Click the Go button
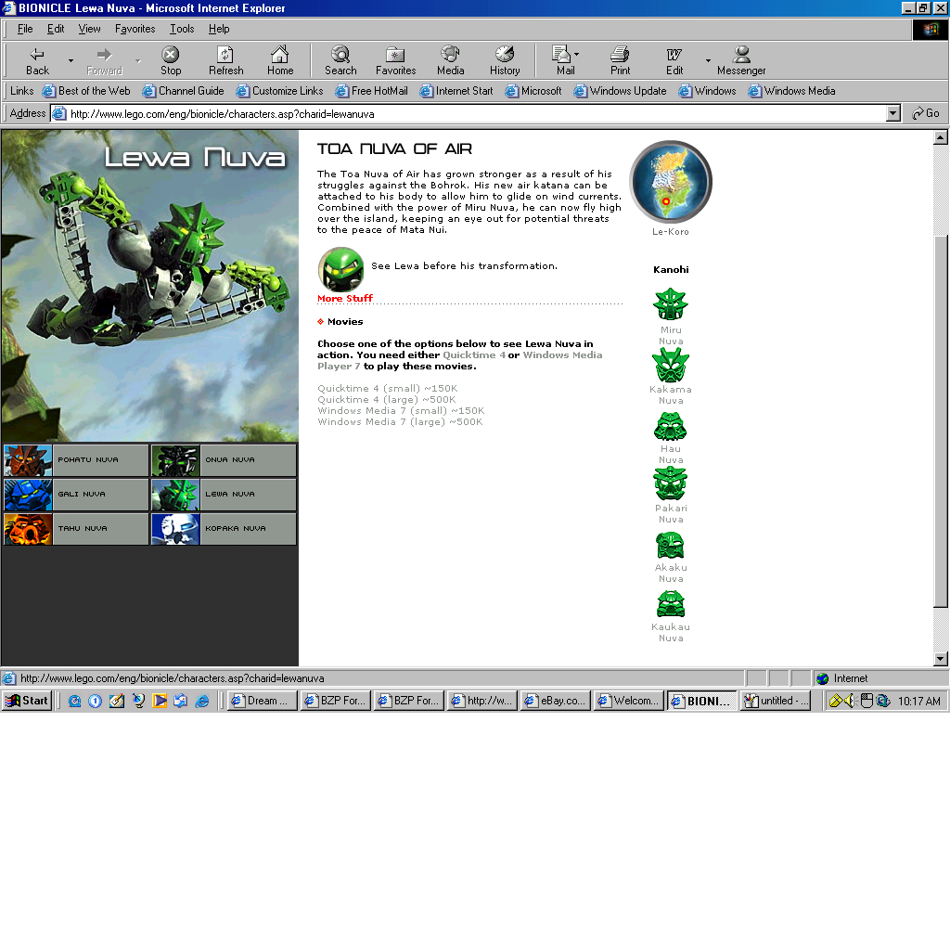 click(926, 113)
